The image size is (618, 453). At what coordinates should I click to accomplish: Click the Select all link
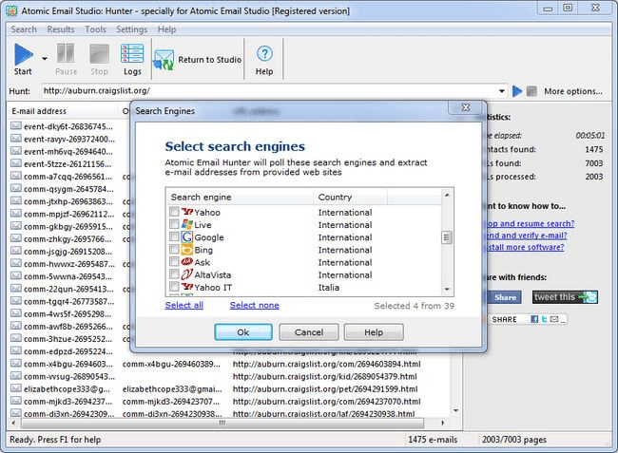[x=184, y=305]
